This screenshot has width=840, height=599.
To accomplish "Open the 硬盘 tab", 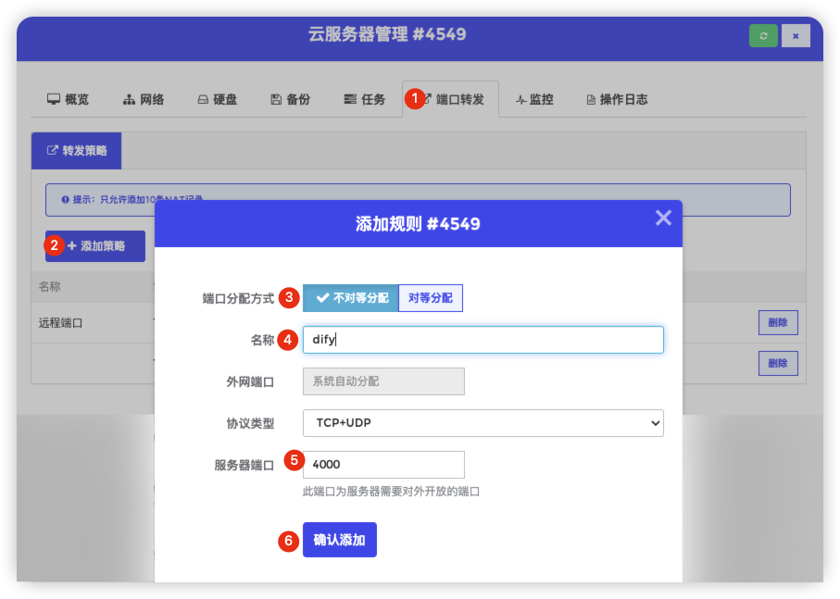I will [x=218, y=100].
